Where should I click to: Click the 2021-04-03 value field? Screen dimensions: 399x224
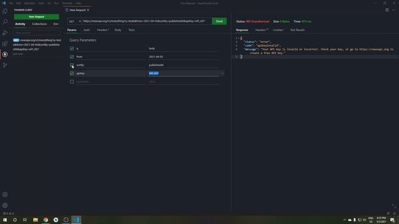(x=183, y=57)
